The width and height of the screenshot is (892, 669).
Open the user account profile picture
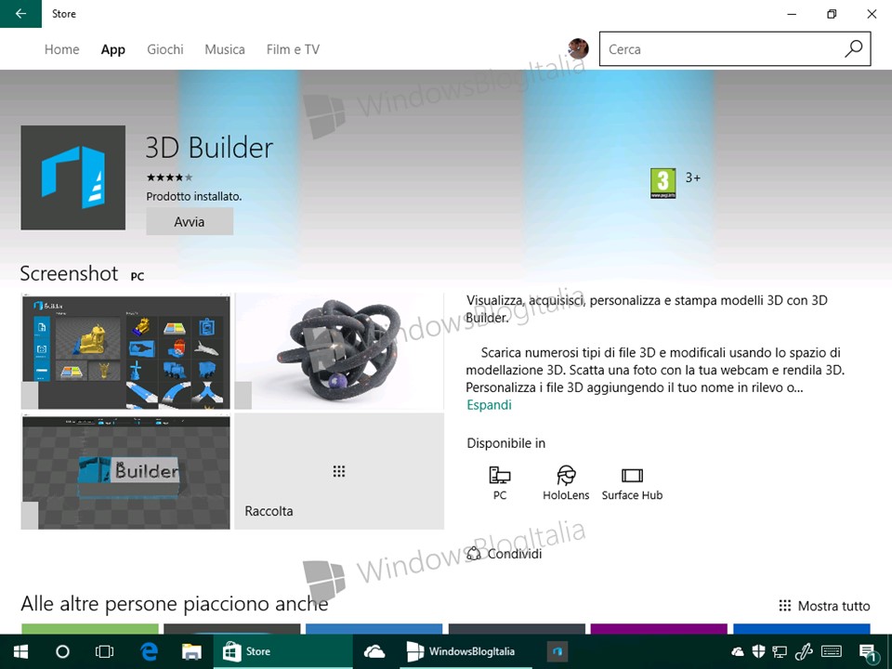point(578,49)
